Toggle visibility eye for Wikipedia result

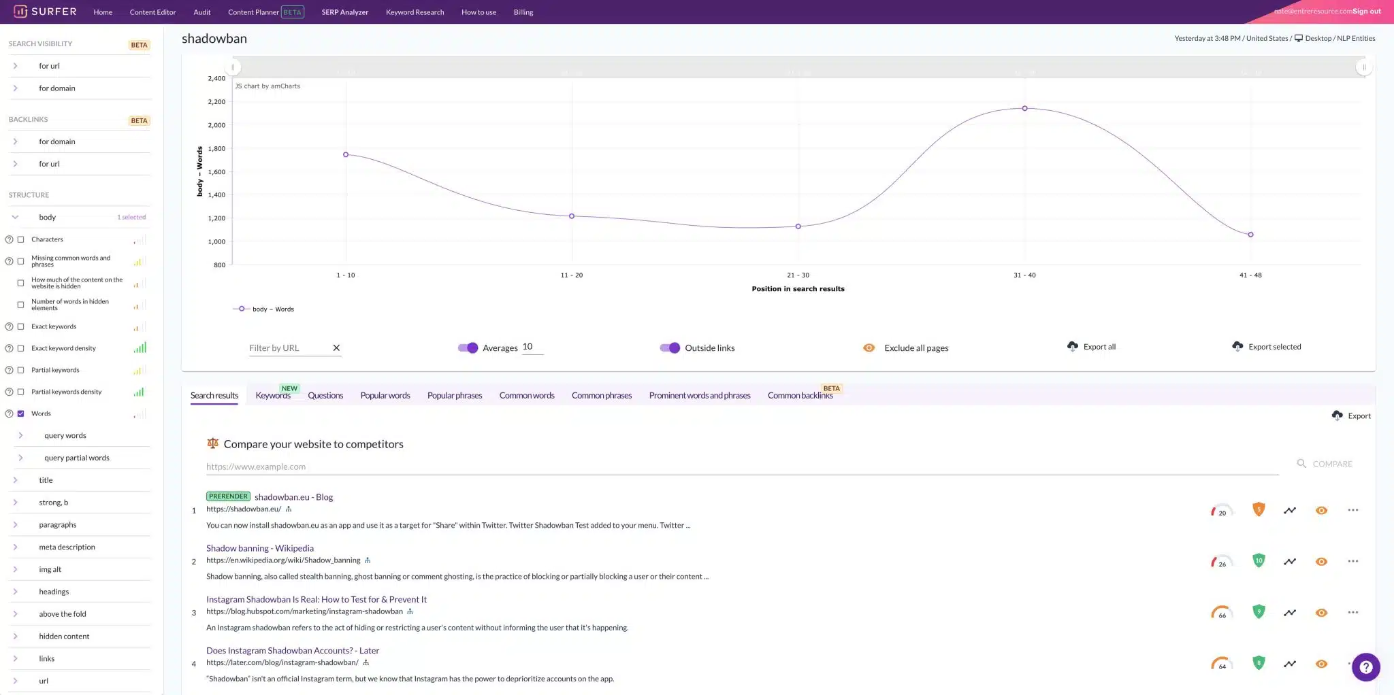(1321, 561)
